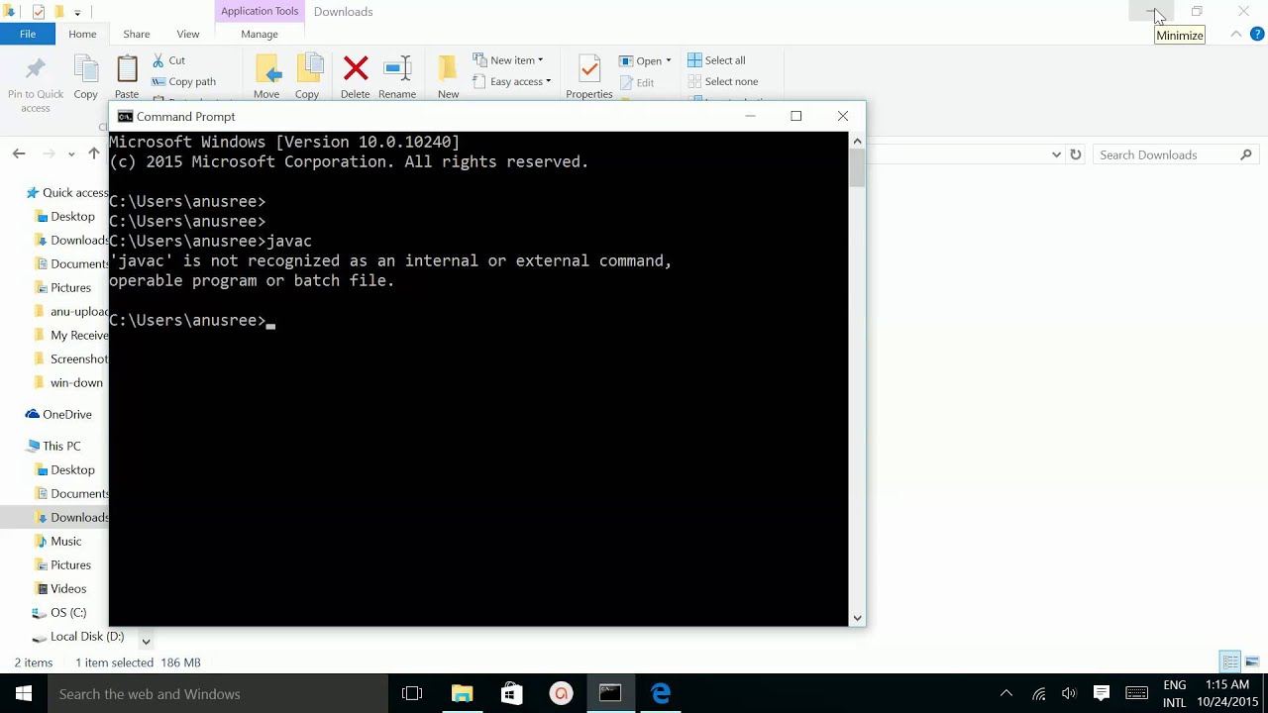Viewport: 1268px width, 713px height.
Task: Open the New item dropdown
Action: [508, 60]
